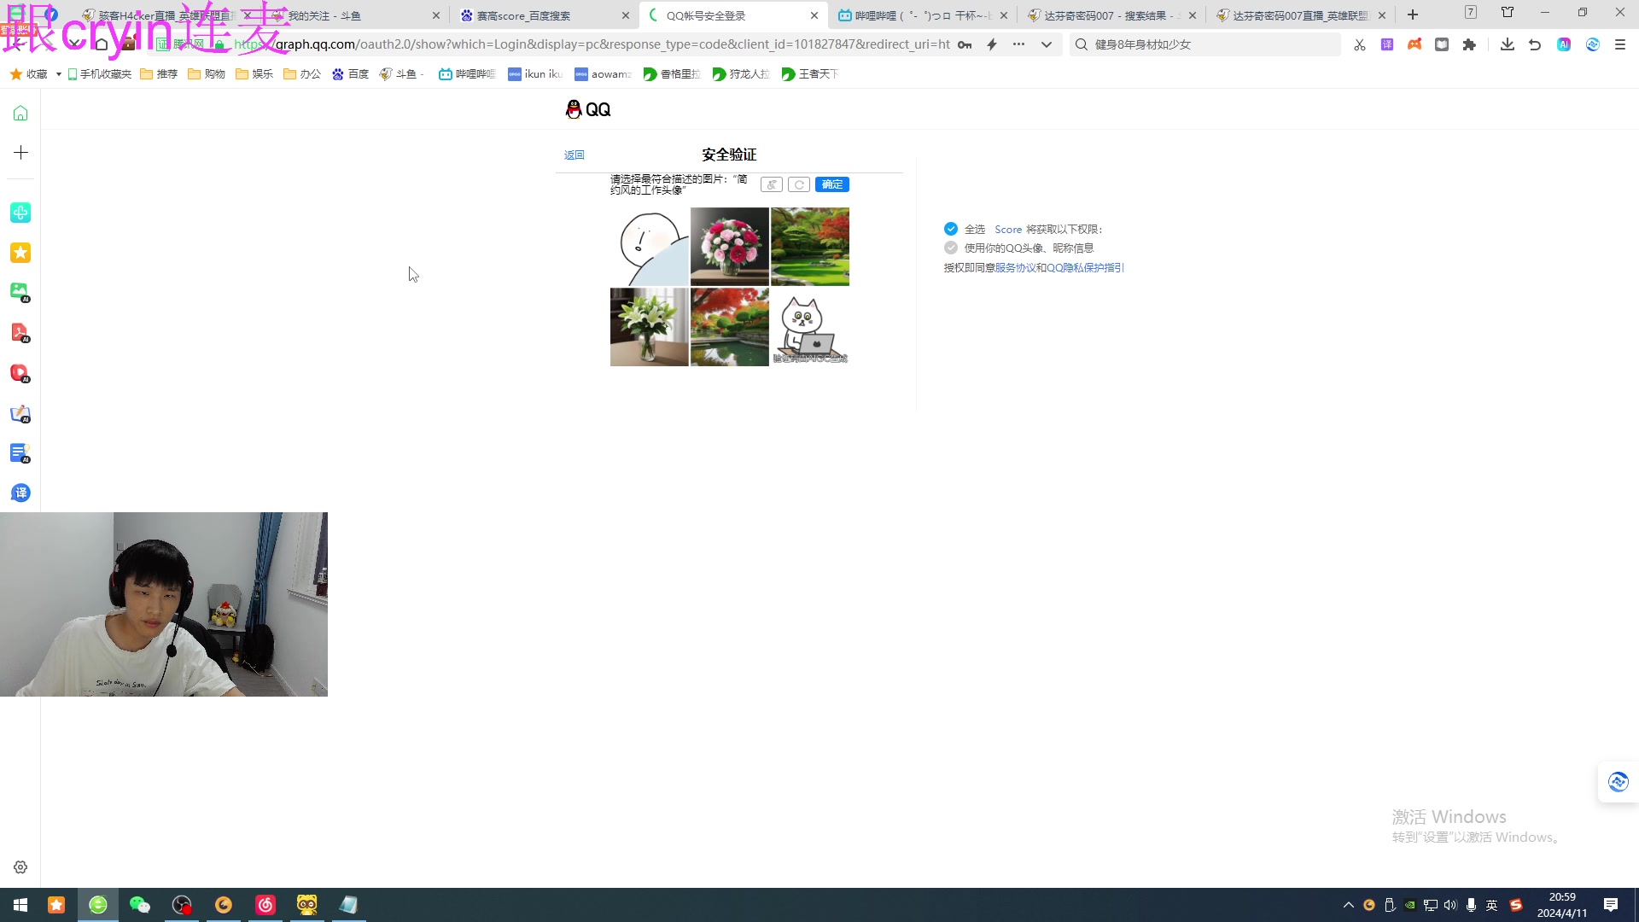Open WeChat from the taskbar

pyautogui.click(x=139, y=905)
